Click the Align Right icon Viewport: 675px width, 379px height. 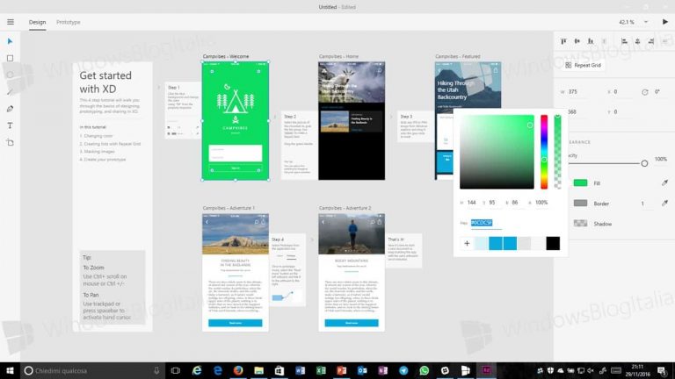(651, 41)
